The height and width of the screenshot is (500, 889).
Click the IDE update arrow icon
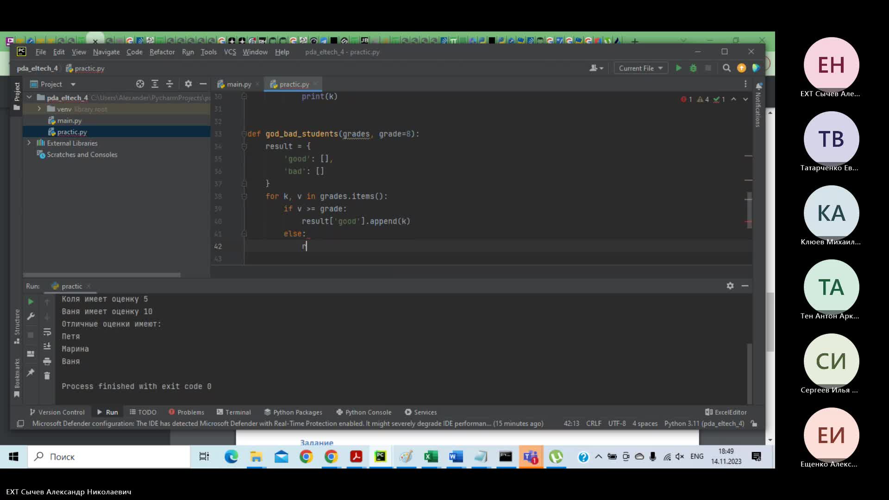click(741, 68)
